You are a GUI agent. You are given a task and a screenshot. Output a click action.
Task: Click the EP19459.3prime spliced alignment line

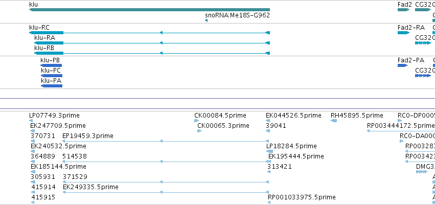tap(166, 141)
